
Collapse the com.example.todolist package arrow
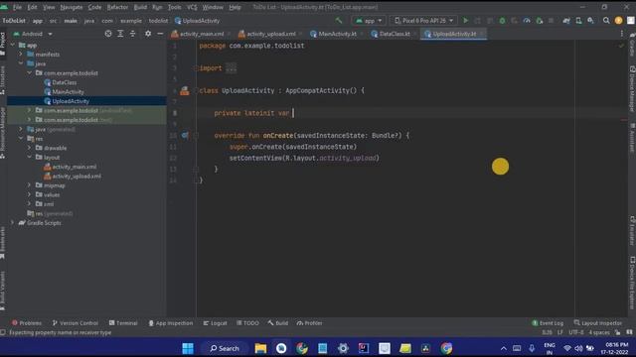[29, 72]
